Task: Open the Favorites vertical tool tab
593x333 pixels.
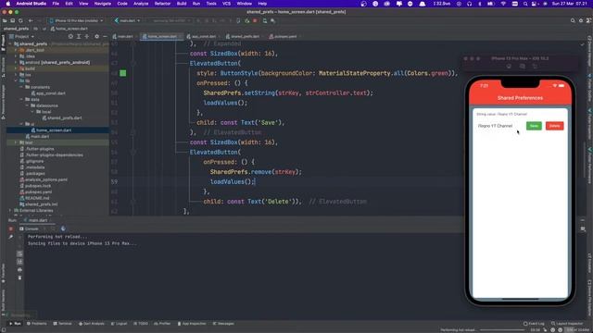Action: (3, 273)
